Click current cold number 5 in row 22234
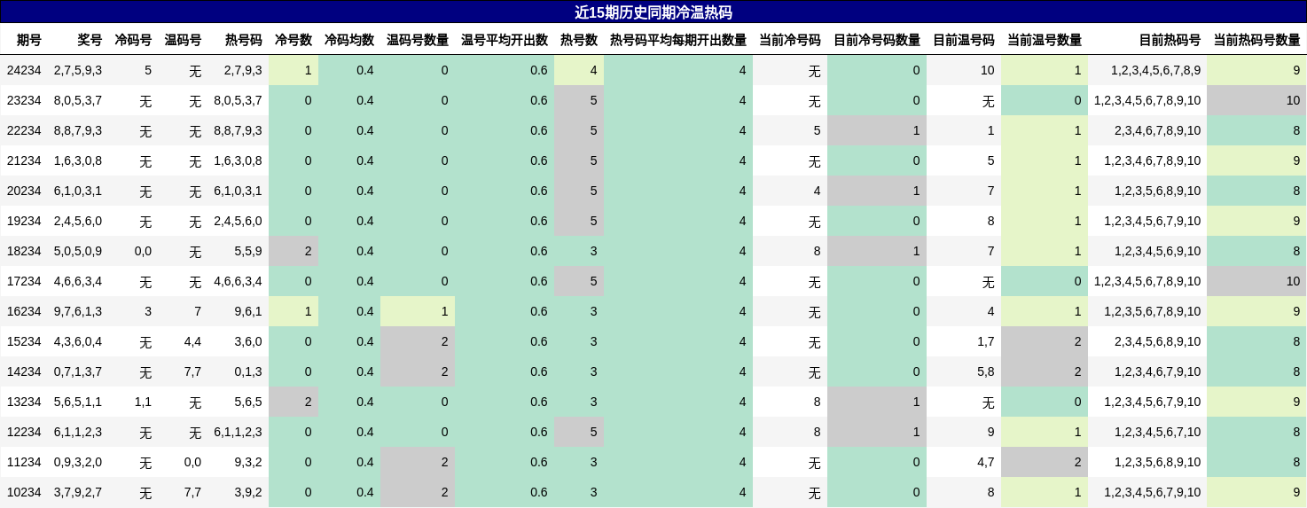The image size is (1307, 508). coord(817,130)
